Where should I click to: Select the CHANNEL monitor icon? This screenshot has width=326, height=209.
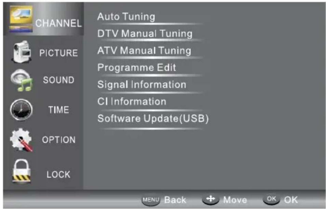(x=21, y=19)
